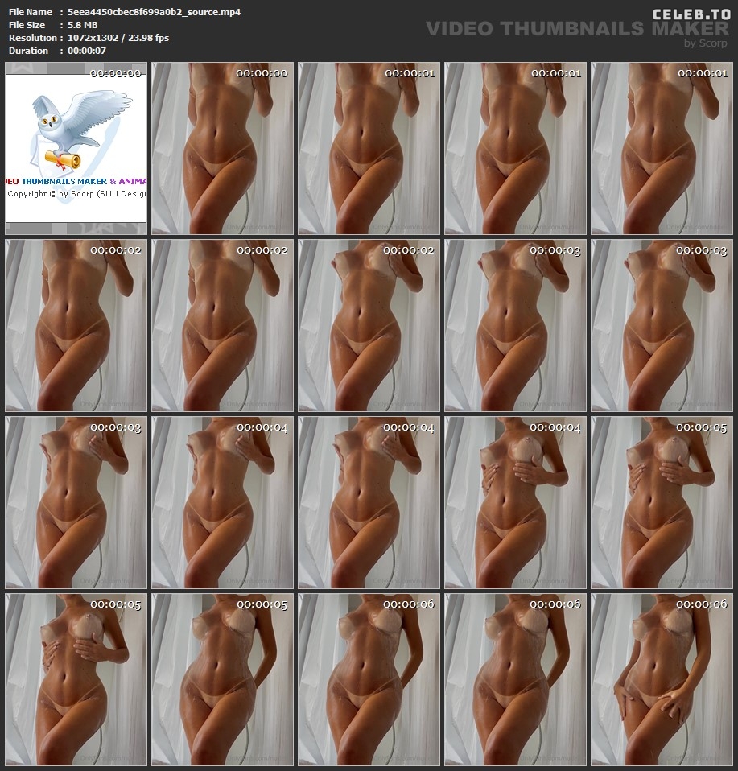Select the last thumbnail stamped 00:00:04

point(515,502)
